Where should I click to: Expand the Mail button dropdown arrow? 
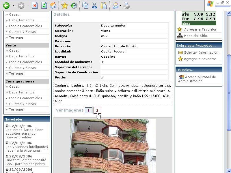pos(120,5)
